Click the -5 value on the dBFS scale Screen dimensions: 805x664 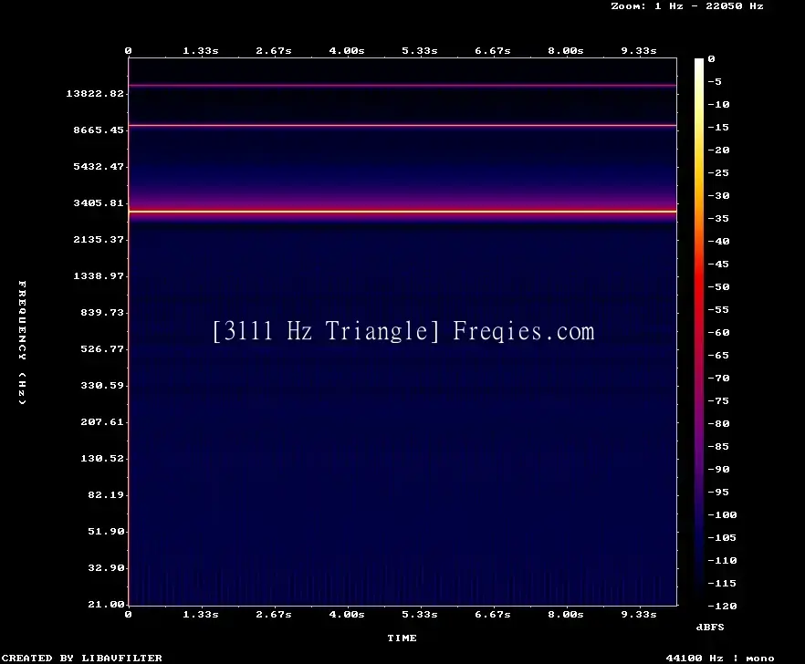click(714, 81)
